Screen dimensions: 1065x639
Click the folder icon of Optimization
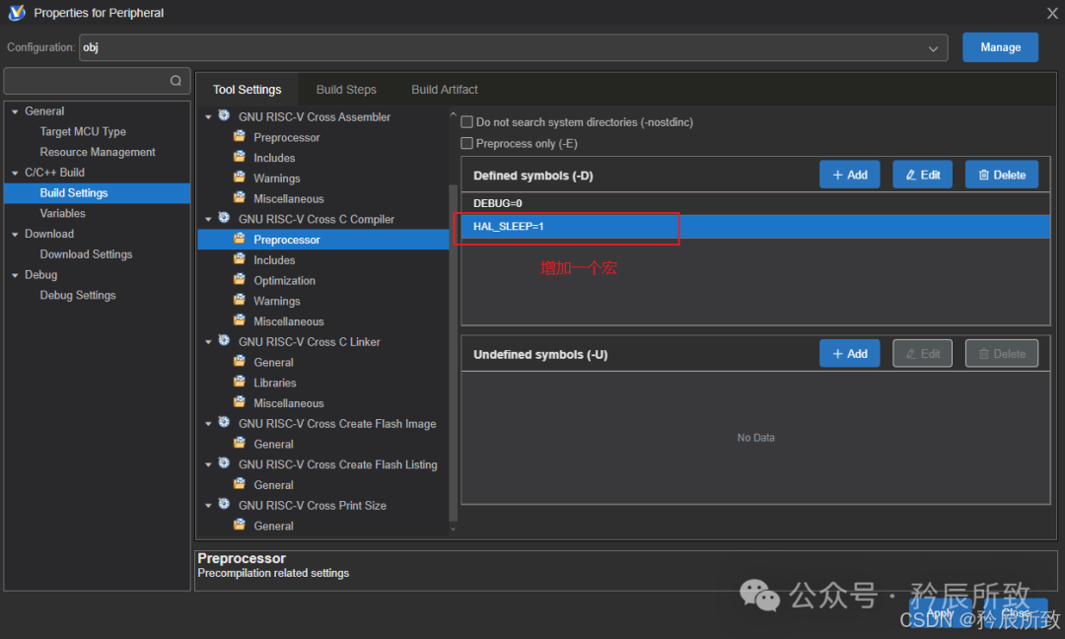pos(239,280)
